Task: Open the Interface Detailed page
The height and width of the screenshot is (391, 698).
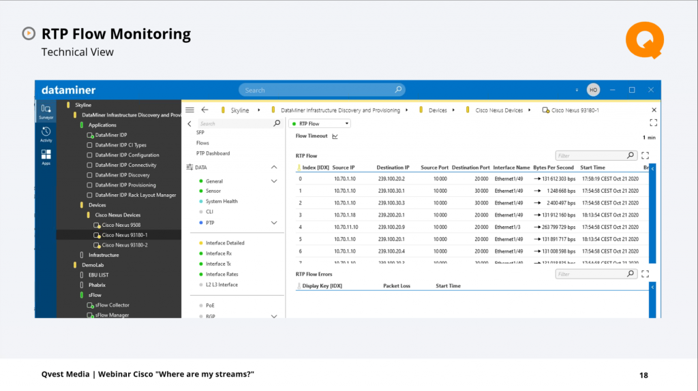Action: point(225,243)
